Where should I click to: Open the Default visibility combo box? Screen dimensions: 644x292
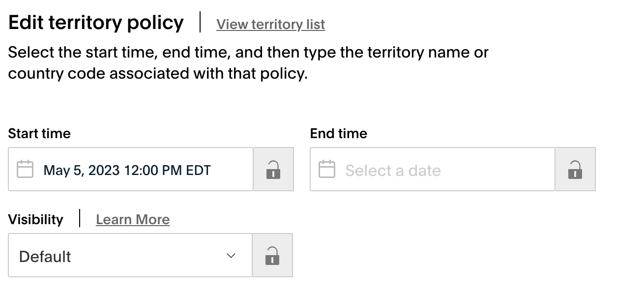[130, 255]
